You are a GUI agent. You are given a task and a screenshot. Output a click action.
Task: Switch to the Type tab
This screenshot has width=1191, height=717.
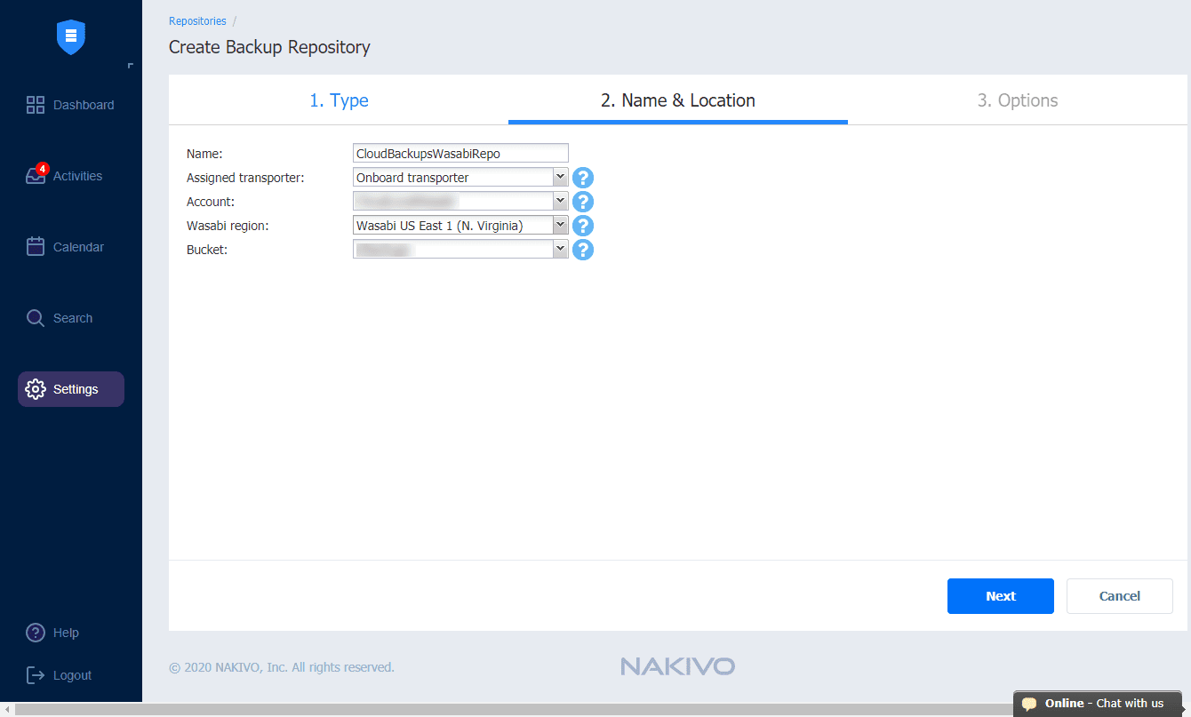[339, 100]
